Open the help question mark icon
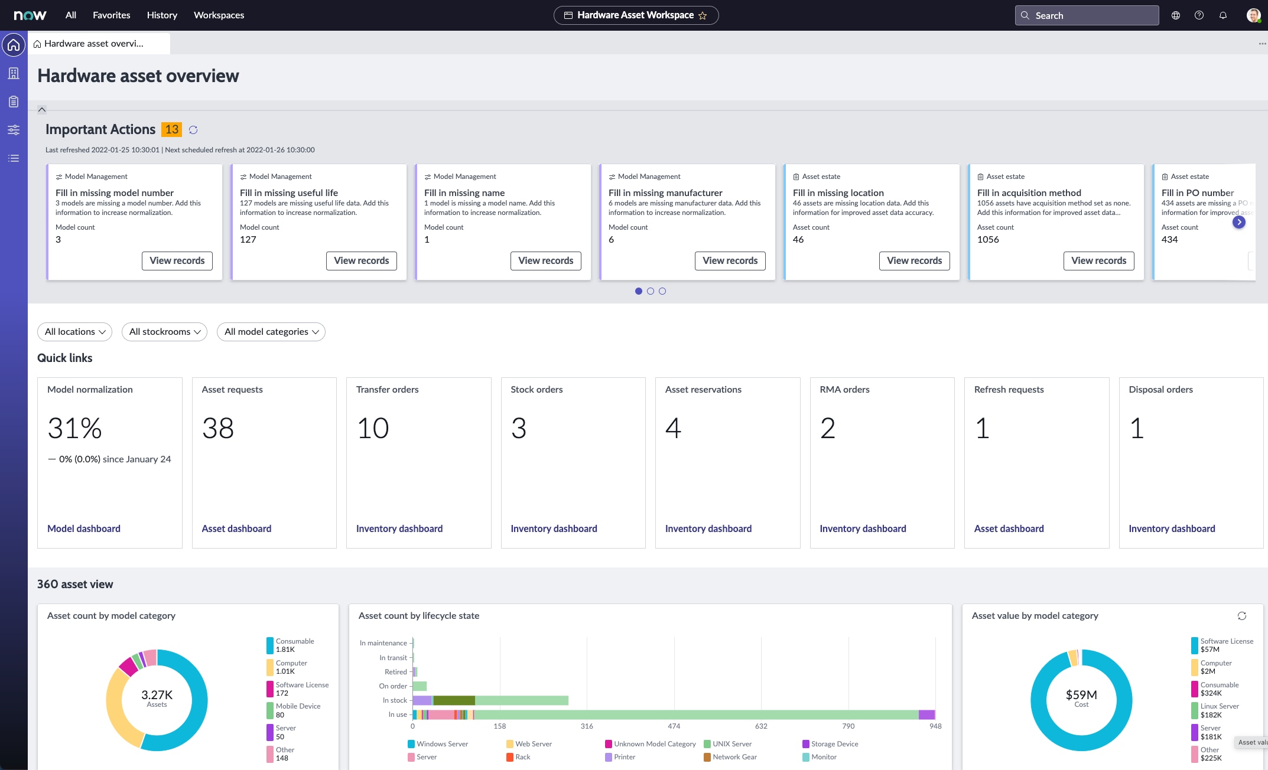Image resolution: width=1268 pixels, height=770 pixels. (x=1199, y=15)
